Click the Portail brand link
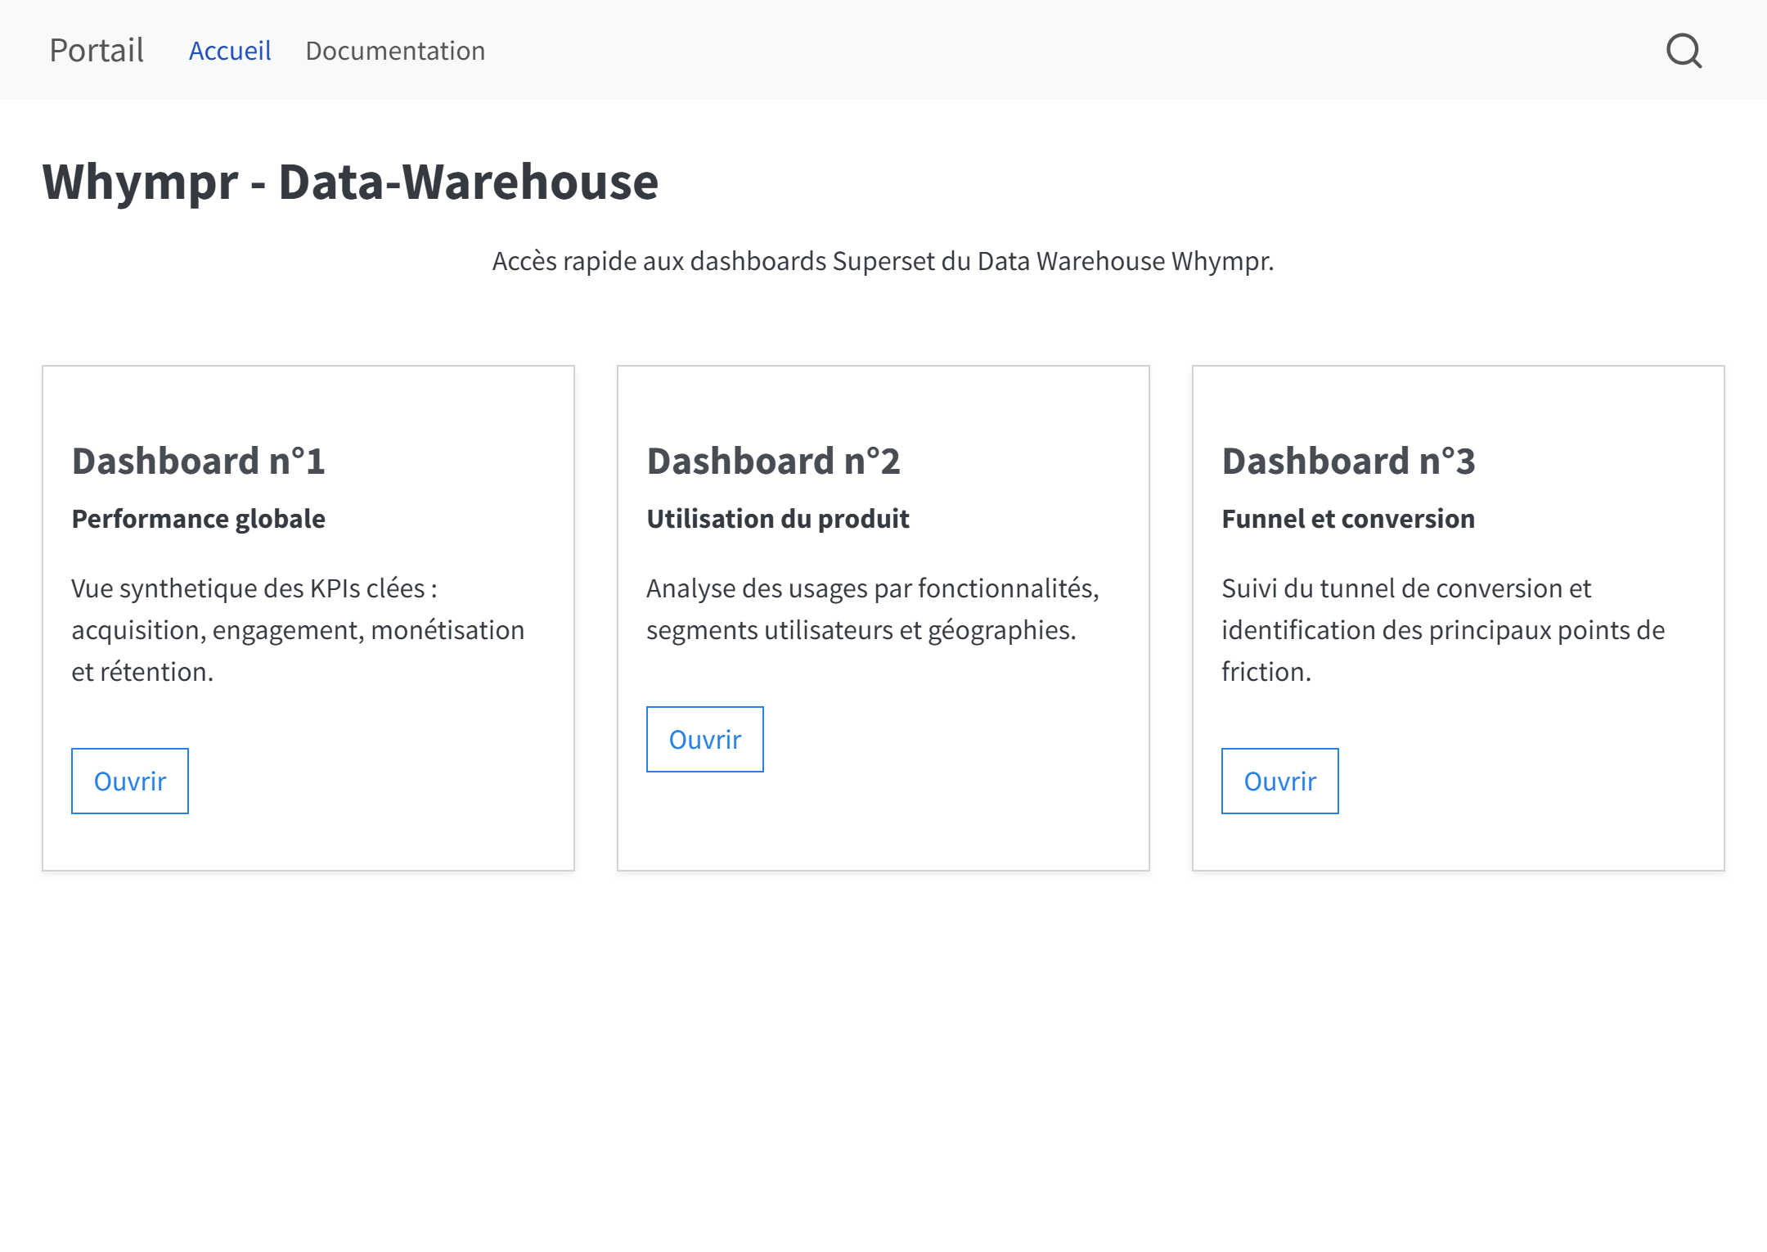This screenshot has height=1252, width=1767. (96, 50)
